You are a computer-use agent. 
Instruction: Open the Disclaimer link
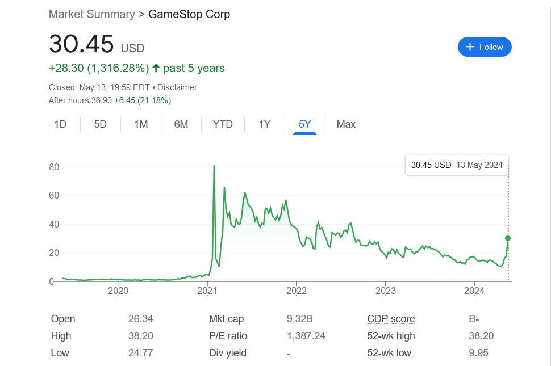177,87
